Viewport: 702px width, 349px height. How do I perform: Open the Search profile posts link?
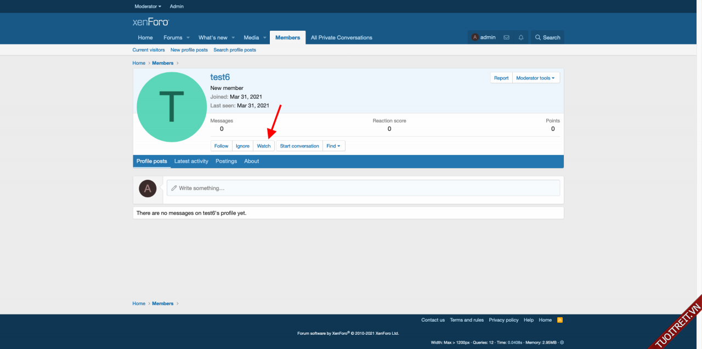[235, 50]
